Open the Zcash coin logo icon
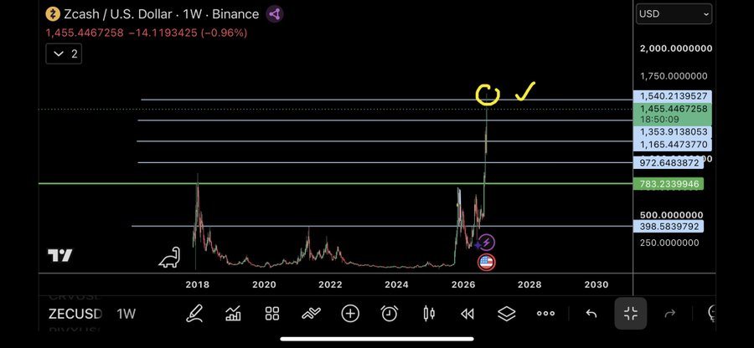This screenshot has width=754, height=348. [53, 14]
